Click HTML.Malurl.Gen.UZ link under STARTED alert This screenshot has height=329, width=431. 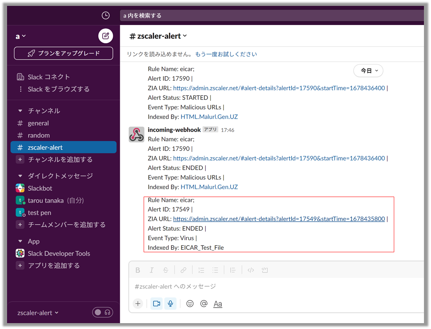point(209,117)
